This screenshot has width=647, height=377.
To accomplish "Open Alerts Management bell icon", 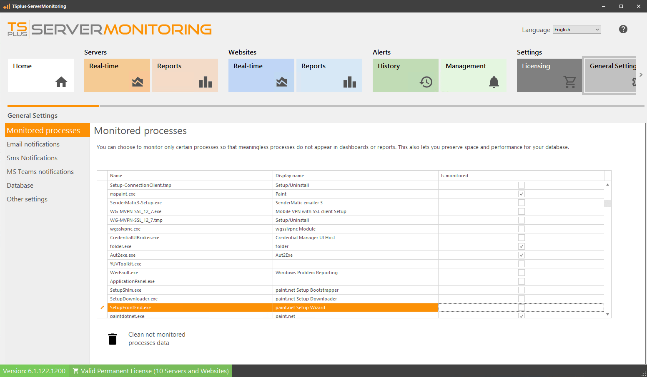I will click(x=494, y=82).
